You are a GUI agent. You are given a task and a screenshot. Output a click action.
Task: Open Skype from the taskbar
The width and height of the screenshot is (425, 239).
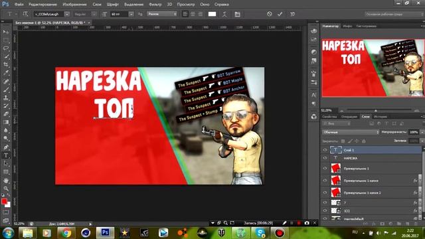(x=260, y=233)
